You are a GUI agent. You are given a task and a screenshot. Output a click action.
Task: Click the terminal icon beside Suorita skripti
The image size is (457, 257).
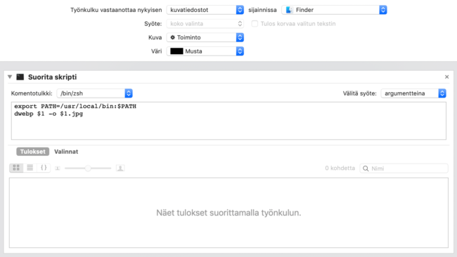[20, 77]
